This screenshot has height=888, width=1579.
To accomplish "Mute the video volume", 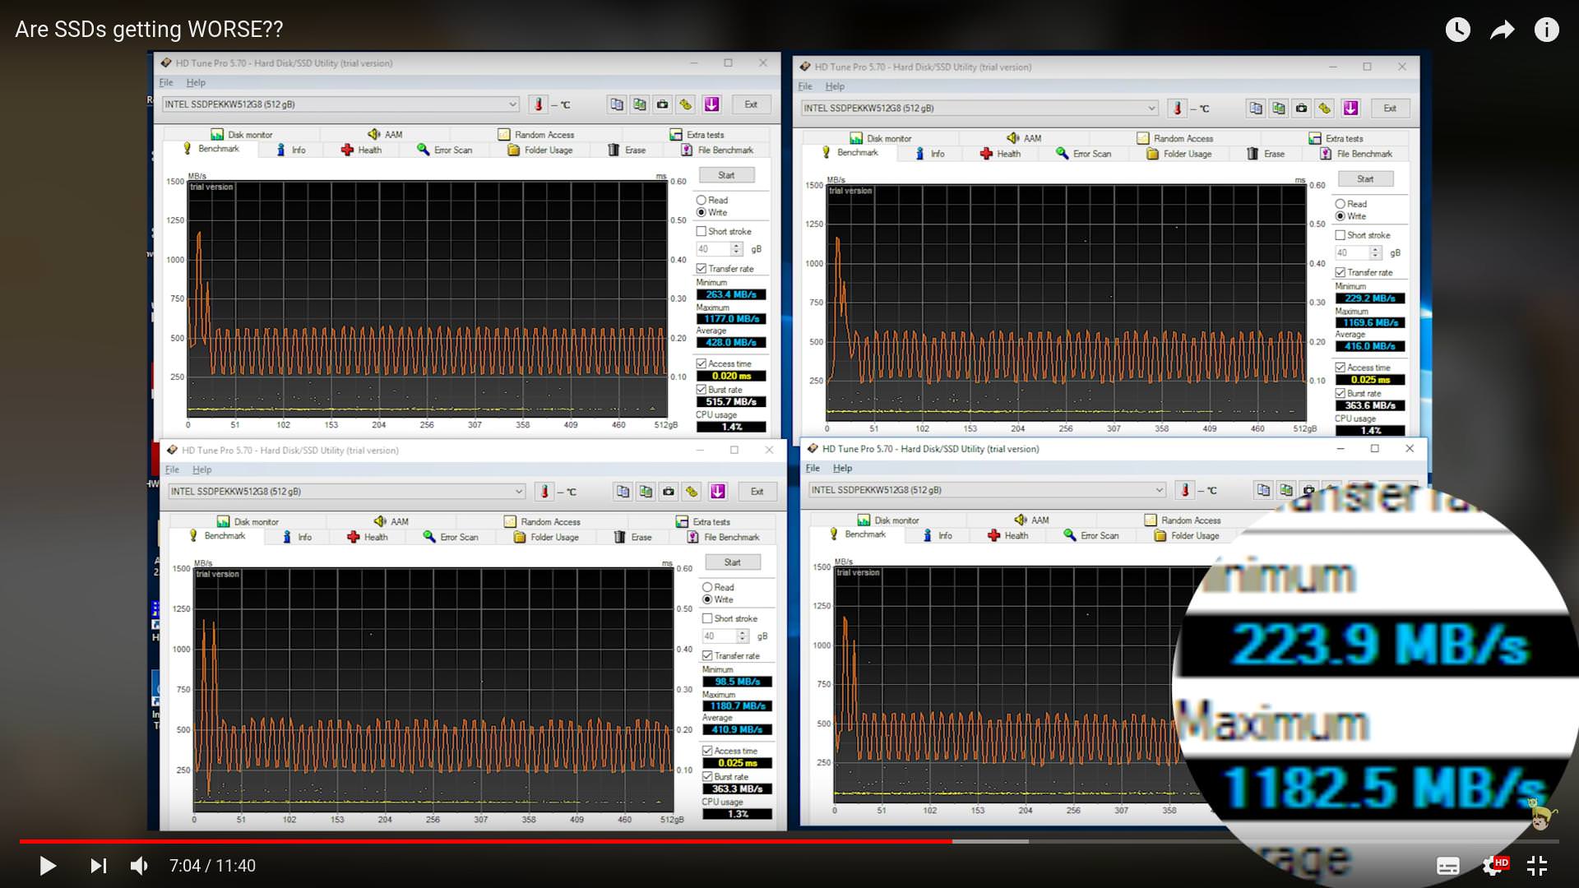I will click(140, 866).
